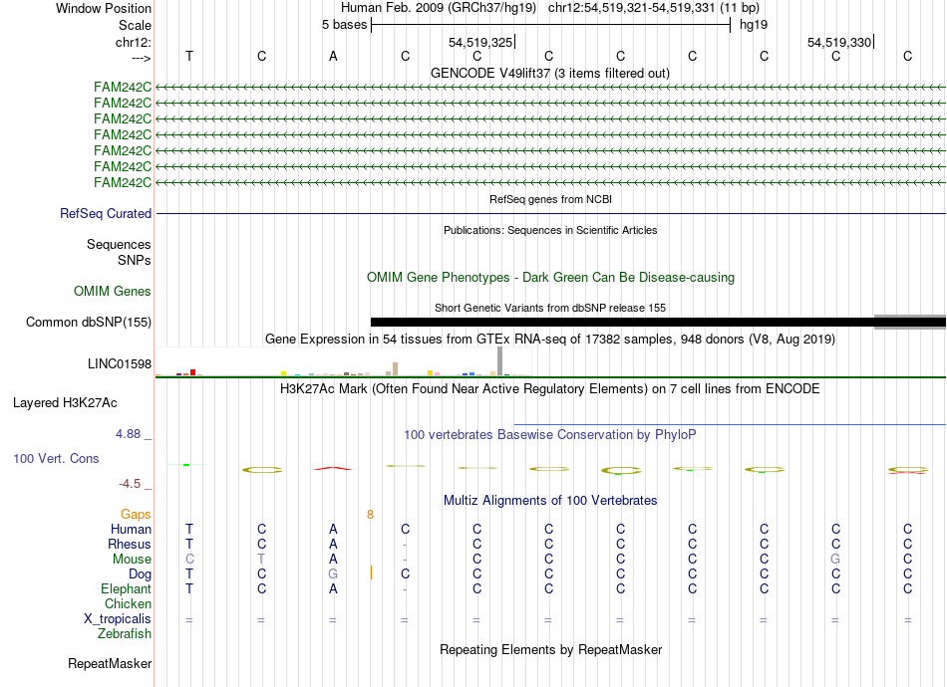The height and width of the screenshot is (687, 947).
Task: Click the Zebrafish species label
Action: pos(125,634)
